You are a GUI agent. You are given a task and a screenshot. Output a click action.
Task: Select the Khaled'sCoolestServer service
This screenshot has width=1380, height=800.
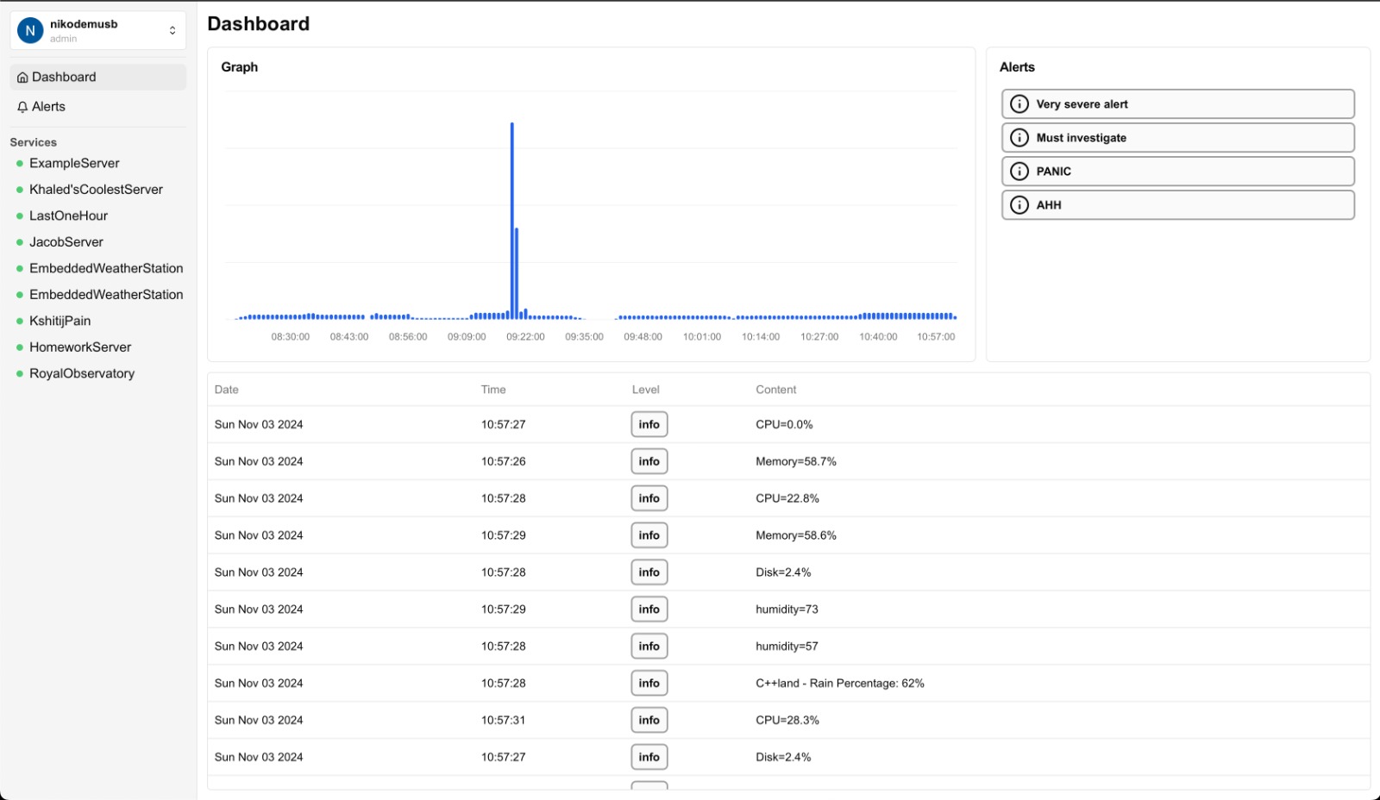[x=96, y=190]
